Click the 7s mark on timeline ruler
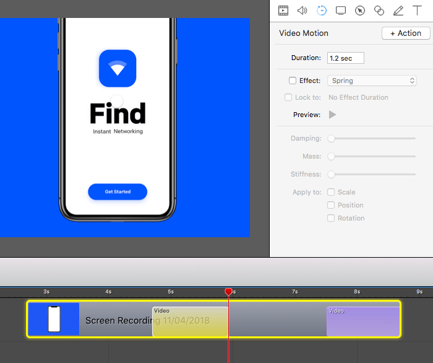This screenshot has width=433, height=363. point(295,292)
